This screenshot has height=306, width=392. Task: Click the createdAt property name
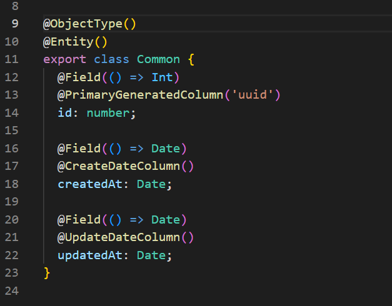click(90, 184)
